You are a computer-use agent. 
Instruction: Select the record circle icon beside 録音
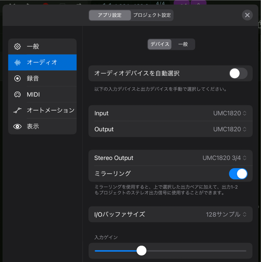pos(17,78)
